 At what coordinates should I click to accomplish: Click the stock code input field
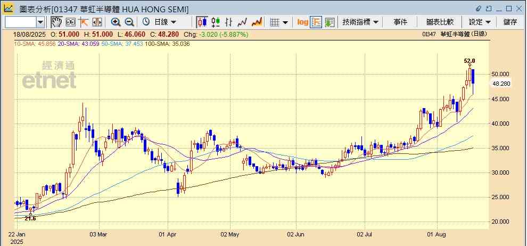tap(21, 22)
